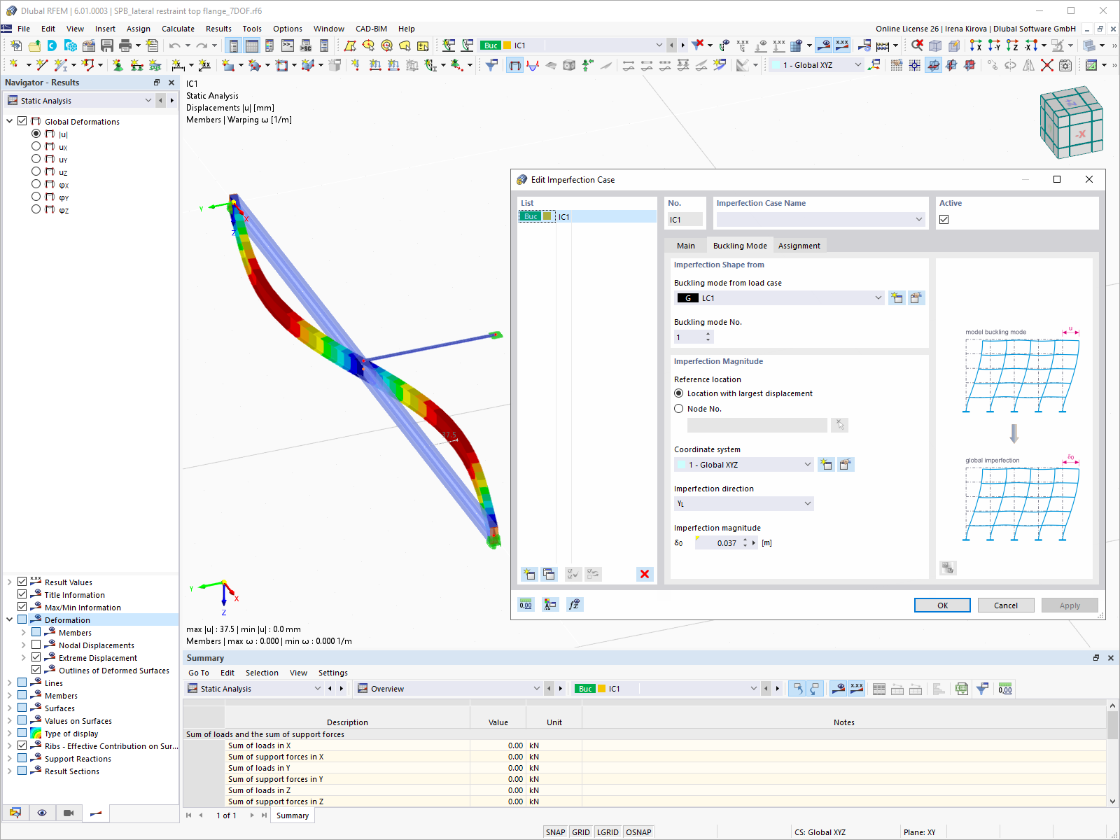Export summary table to Excel icon
1120x840 pixels.
coord(962,689)
